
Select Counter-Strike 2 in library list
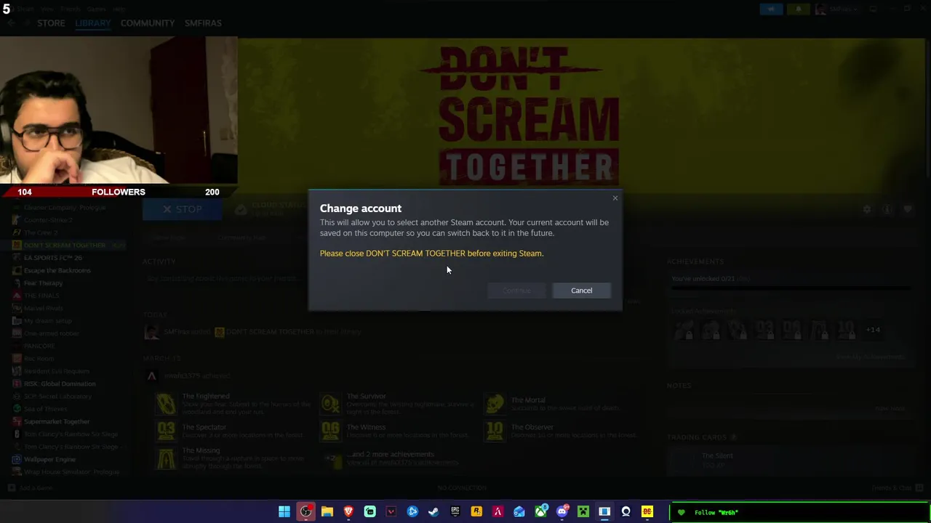click(48, 219)
